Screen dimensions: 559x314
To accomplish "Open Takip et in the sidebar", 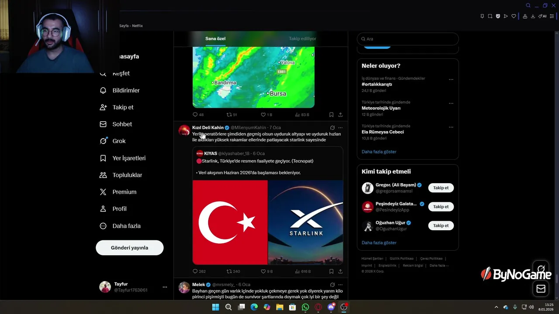I will pyautogui.click(x=117, y=107).
